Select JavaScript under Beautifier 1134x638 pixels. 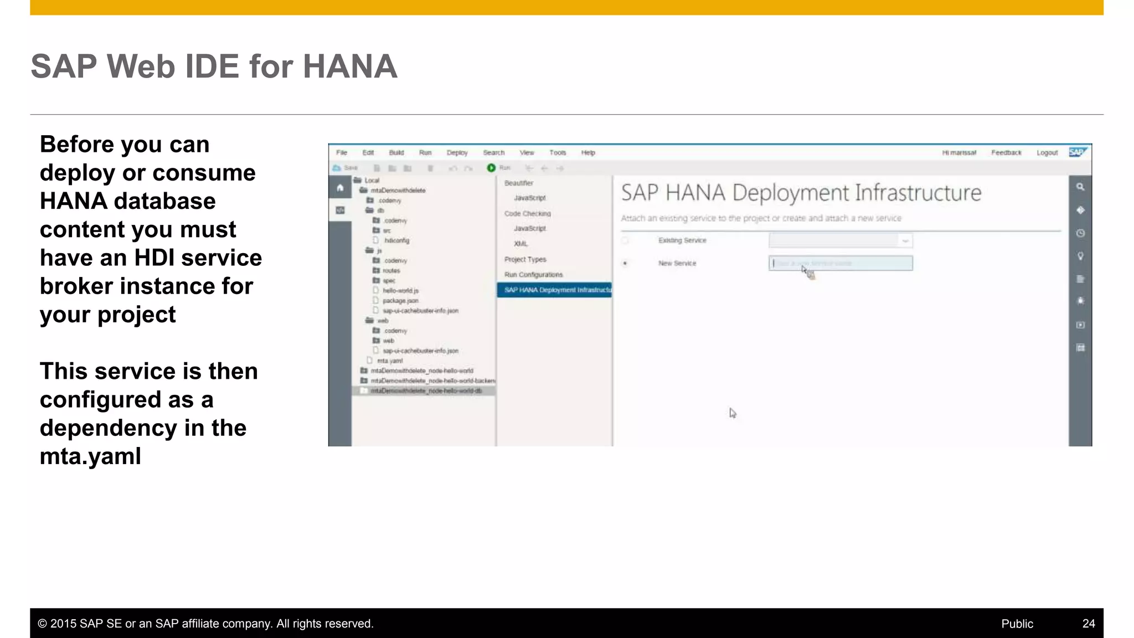529,198
